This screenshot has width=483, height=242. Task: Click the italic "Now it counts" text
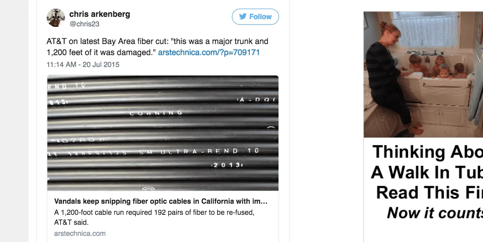[434, 213]
